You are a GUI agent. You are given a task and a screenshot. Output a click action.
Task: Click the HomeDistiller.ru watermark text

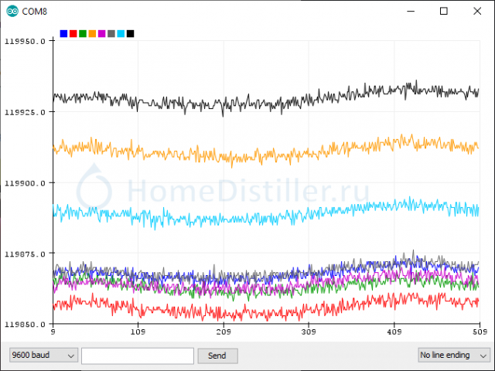247,188
